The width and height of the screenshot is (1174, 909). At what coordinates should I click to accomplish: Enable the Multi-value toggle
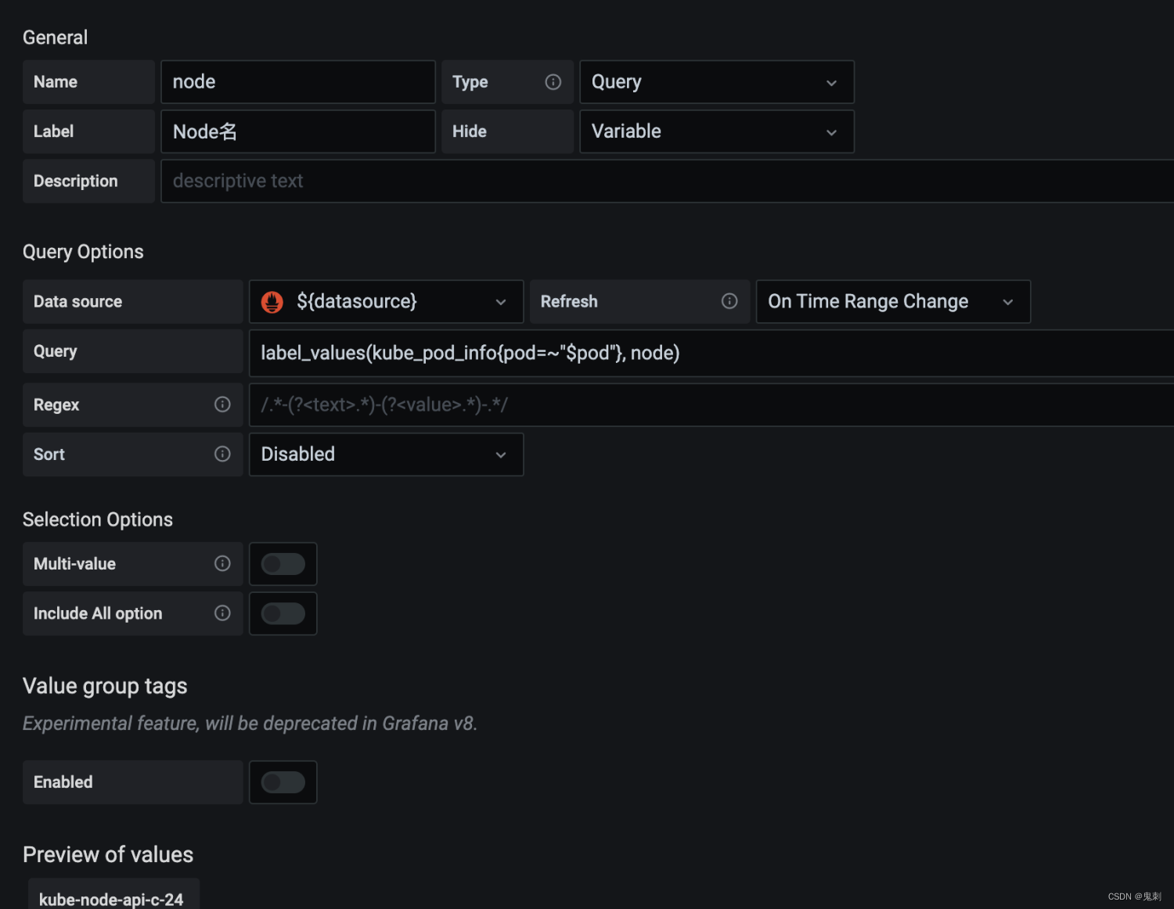click(x=283, y=563)
